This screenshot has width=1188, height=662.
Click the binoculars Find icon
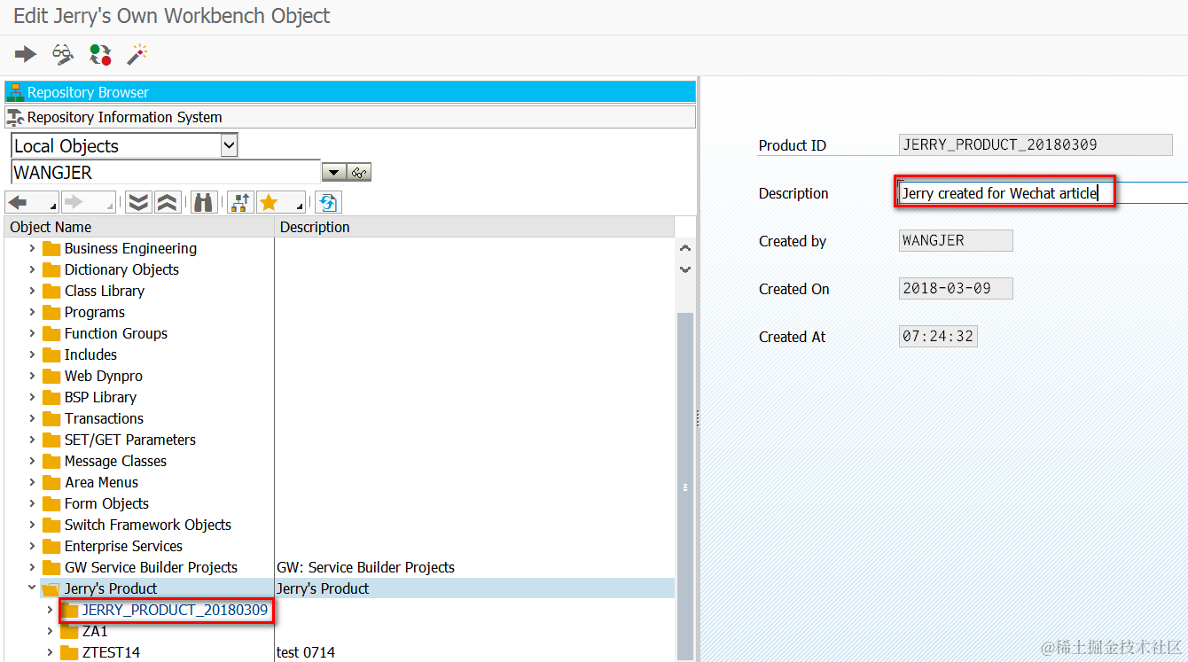204,203
